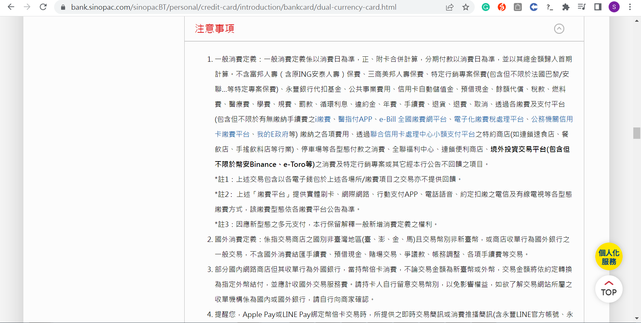
Task: Click the address bar URL field
Action: 234,7
